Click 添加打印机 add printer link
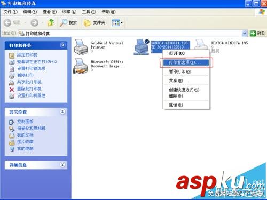The height and width of the screenshot is (200, 267). [x=27, y=55]
